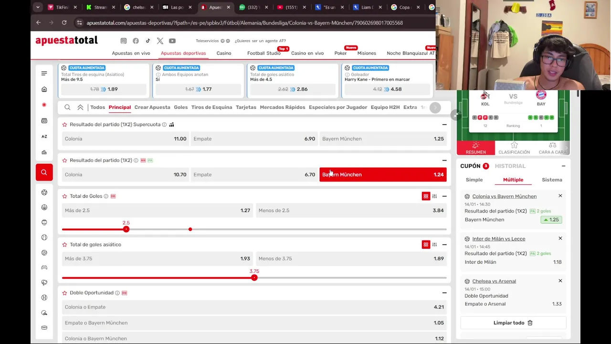This screenshot has height=344, width=611.
Task: Open the Casino menu item
Action: pos(224,53)
